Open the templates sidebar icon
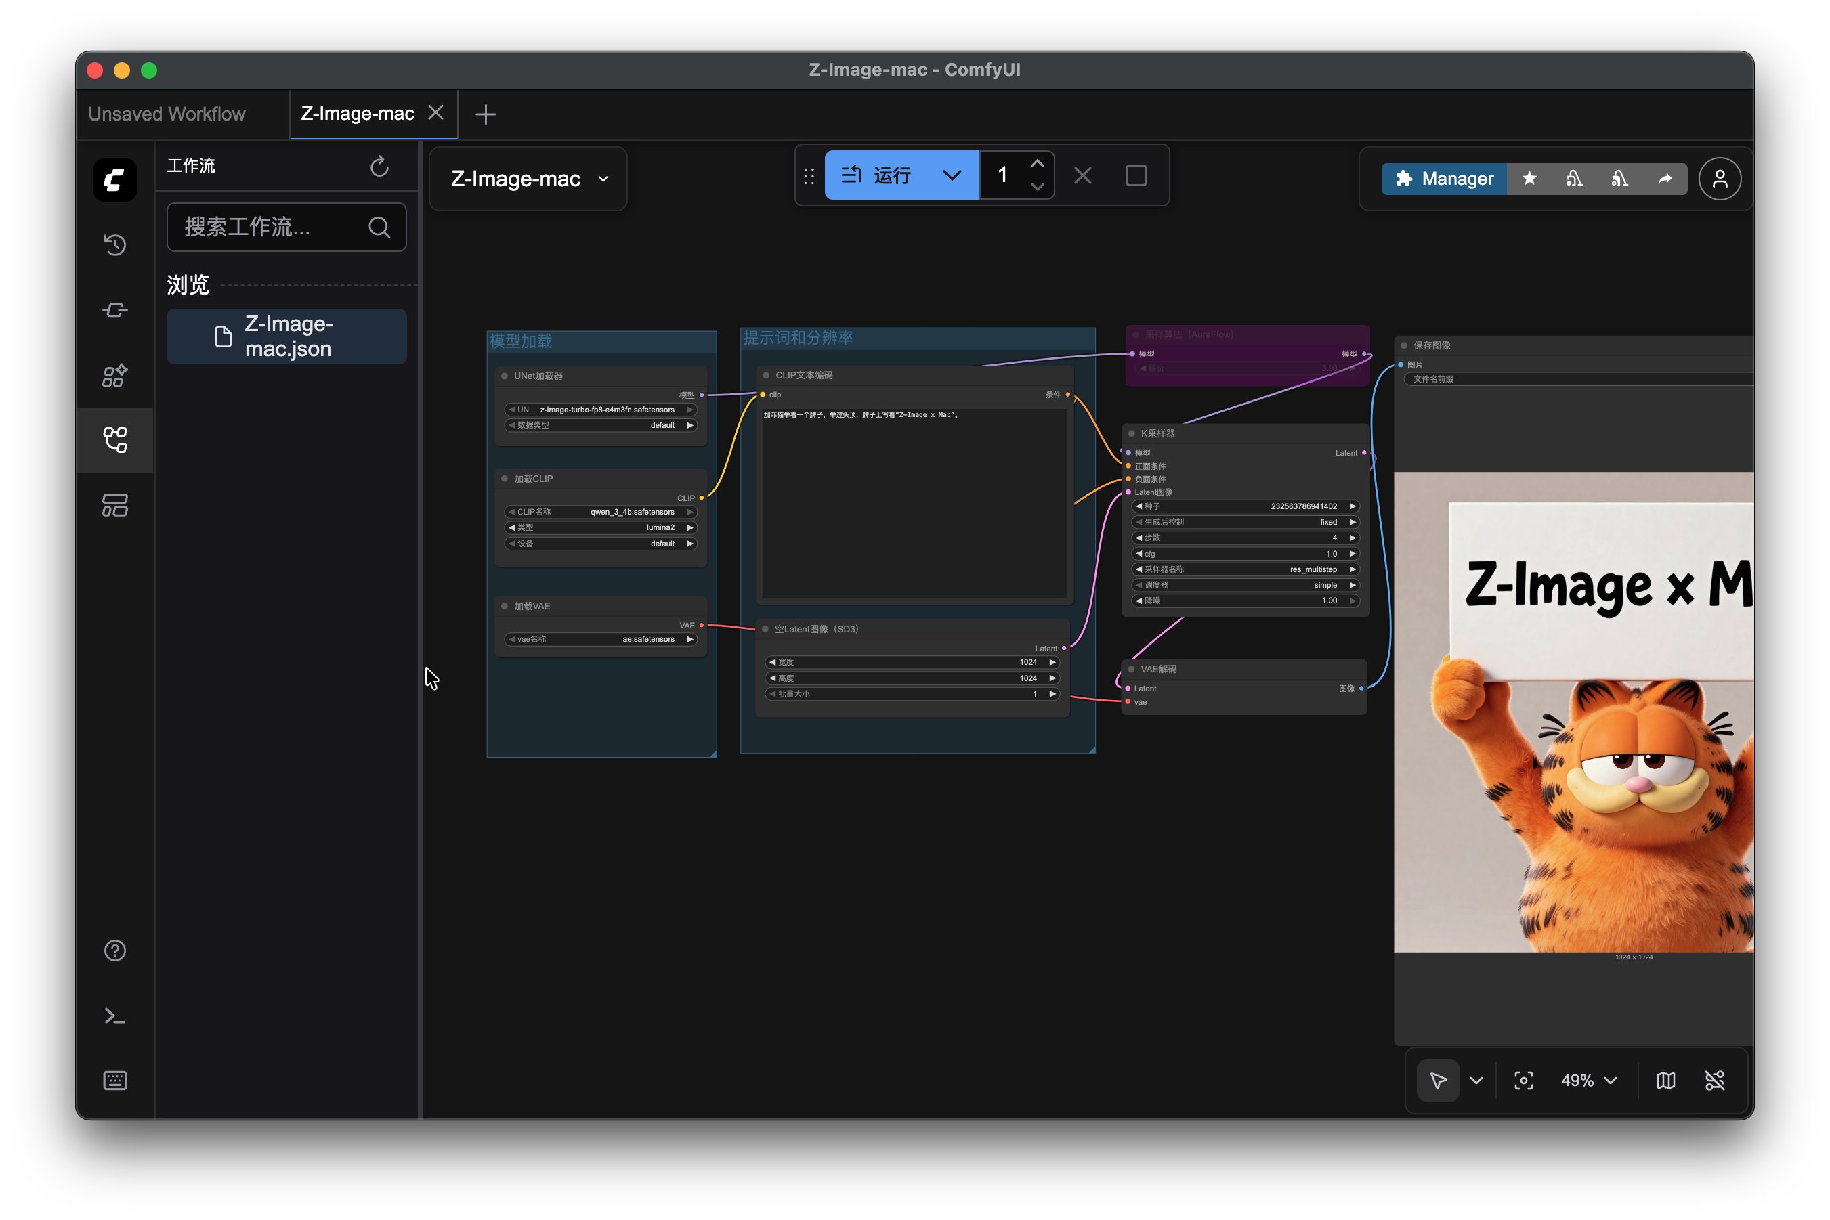 coord(114,506)
